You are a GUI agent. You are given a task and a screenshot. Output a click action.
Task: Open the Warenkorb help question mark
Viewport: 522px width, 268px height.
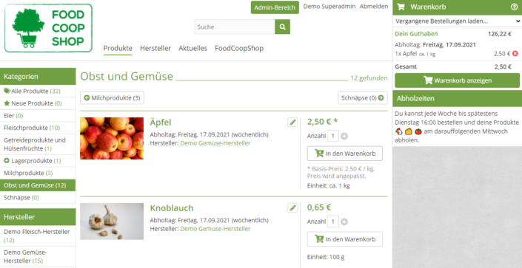coord(514,7)
